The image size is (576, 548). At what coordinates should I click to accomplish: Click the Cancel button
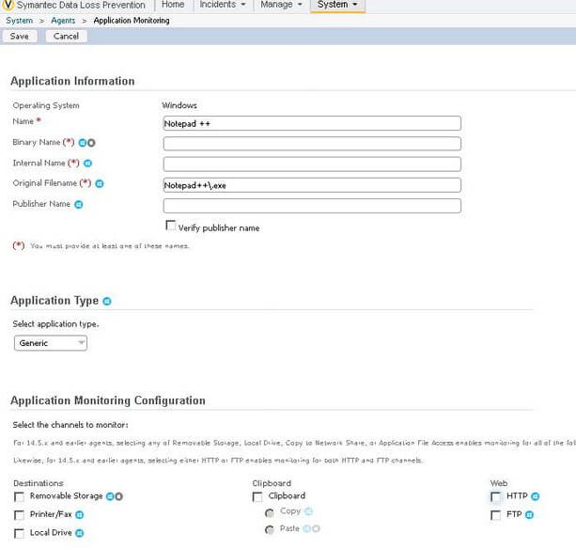point(66,36)
